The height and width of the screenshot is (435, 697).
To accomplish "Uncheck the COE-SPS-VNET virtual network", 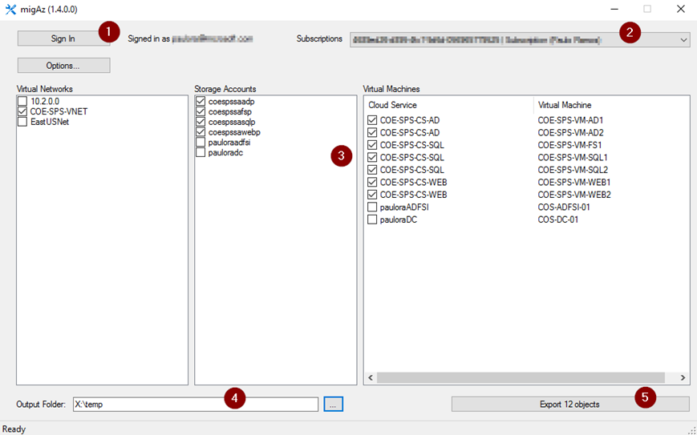I will [22, 112].
